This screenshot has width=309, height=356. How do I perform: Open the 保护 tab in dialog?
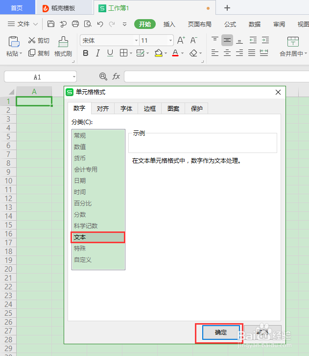196,108
